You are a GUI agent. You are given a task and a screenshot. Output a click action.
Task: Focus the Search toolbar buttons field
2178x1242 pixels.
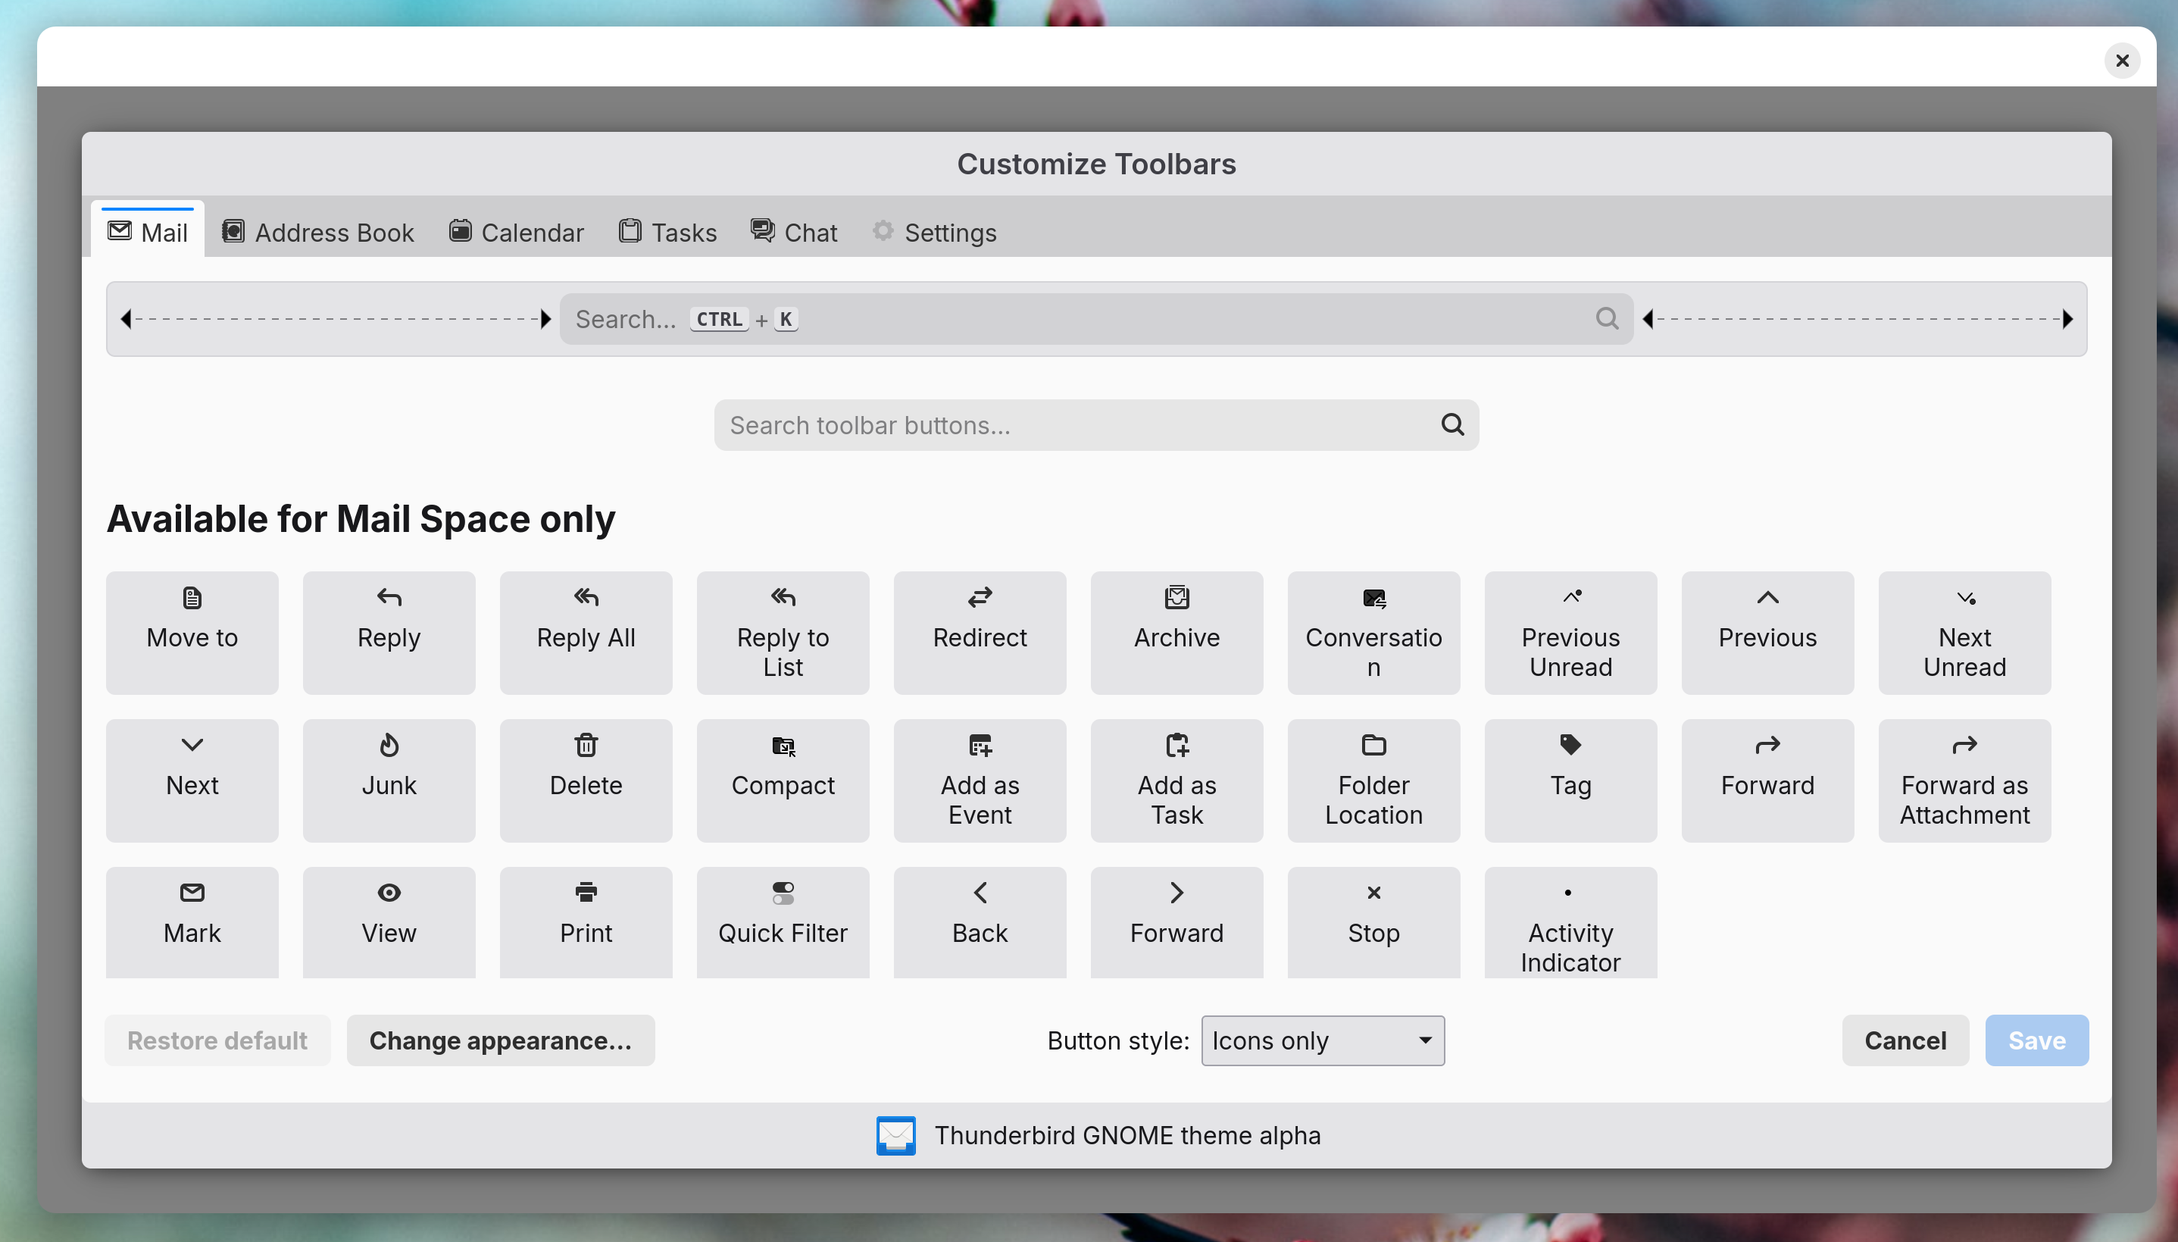coord(1096,425)
